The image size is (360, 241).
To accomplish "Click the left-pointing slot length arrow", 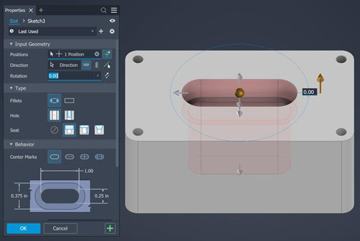I will tap(181, 93).
